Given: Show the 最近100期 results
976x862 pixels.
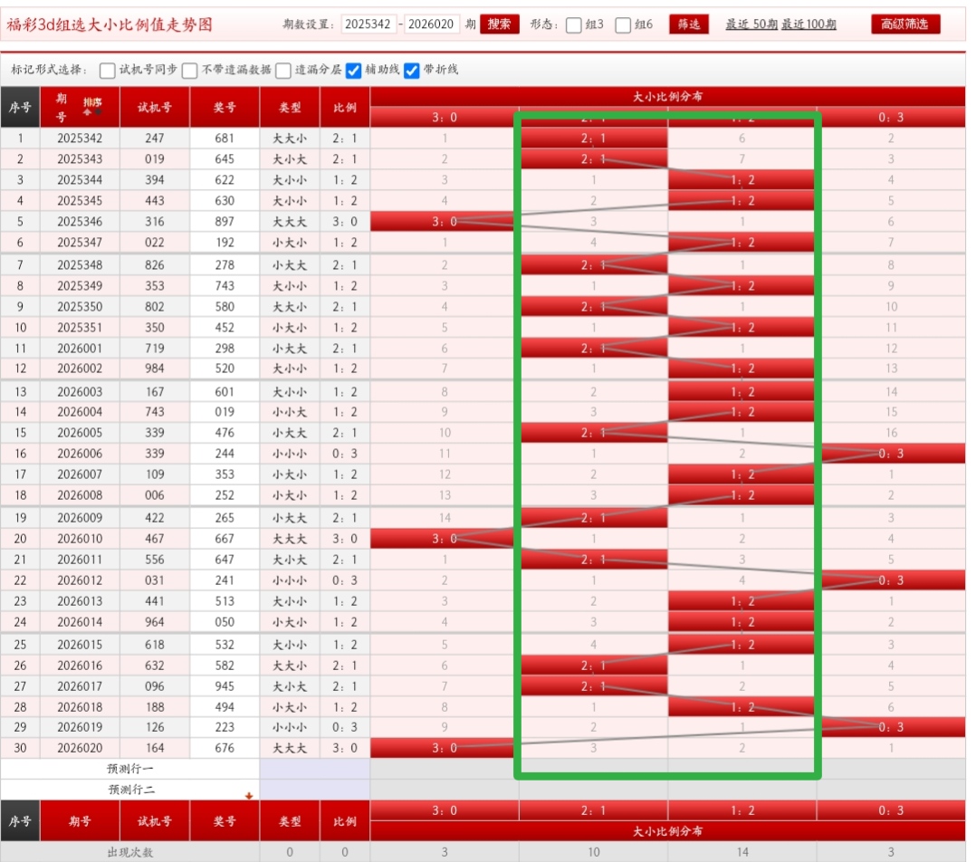Looking at the screenshot, I should pos(809,24).
